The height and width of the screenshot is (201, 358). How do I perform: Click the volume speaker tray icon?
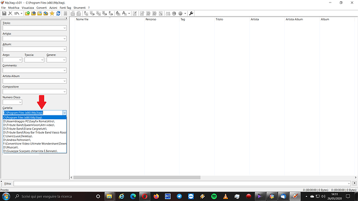pos(323,196)
